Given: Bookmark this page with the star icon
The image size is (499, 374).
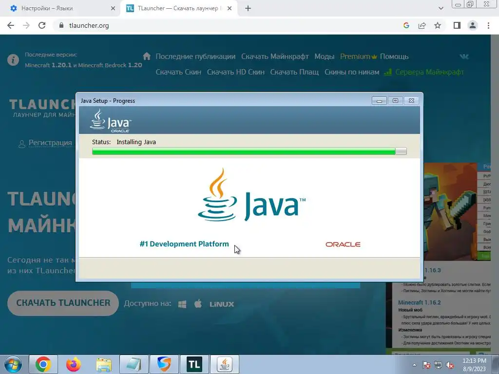Looking at the screenshot, I should pos(438,25).
